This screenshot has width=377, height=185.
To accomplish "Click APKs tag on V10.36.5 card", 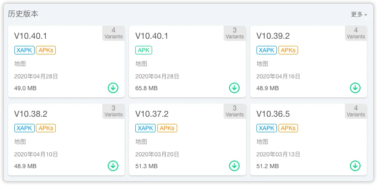I will click(288, 128).
